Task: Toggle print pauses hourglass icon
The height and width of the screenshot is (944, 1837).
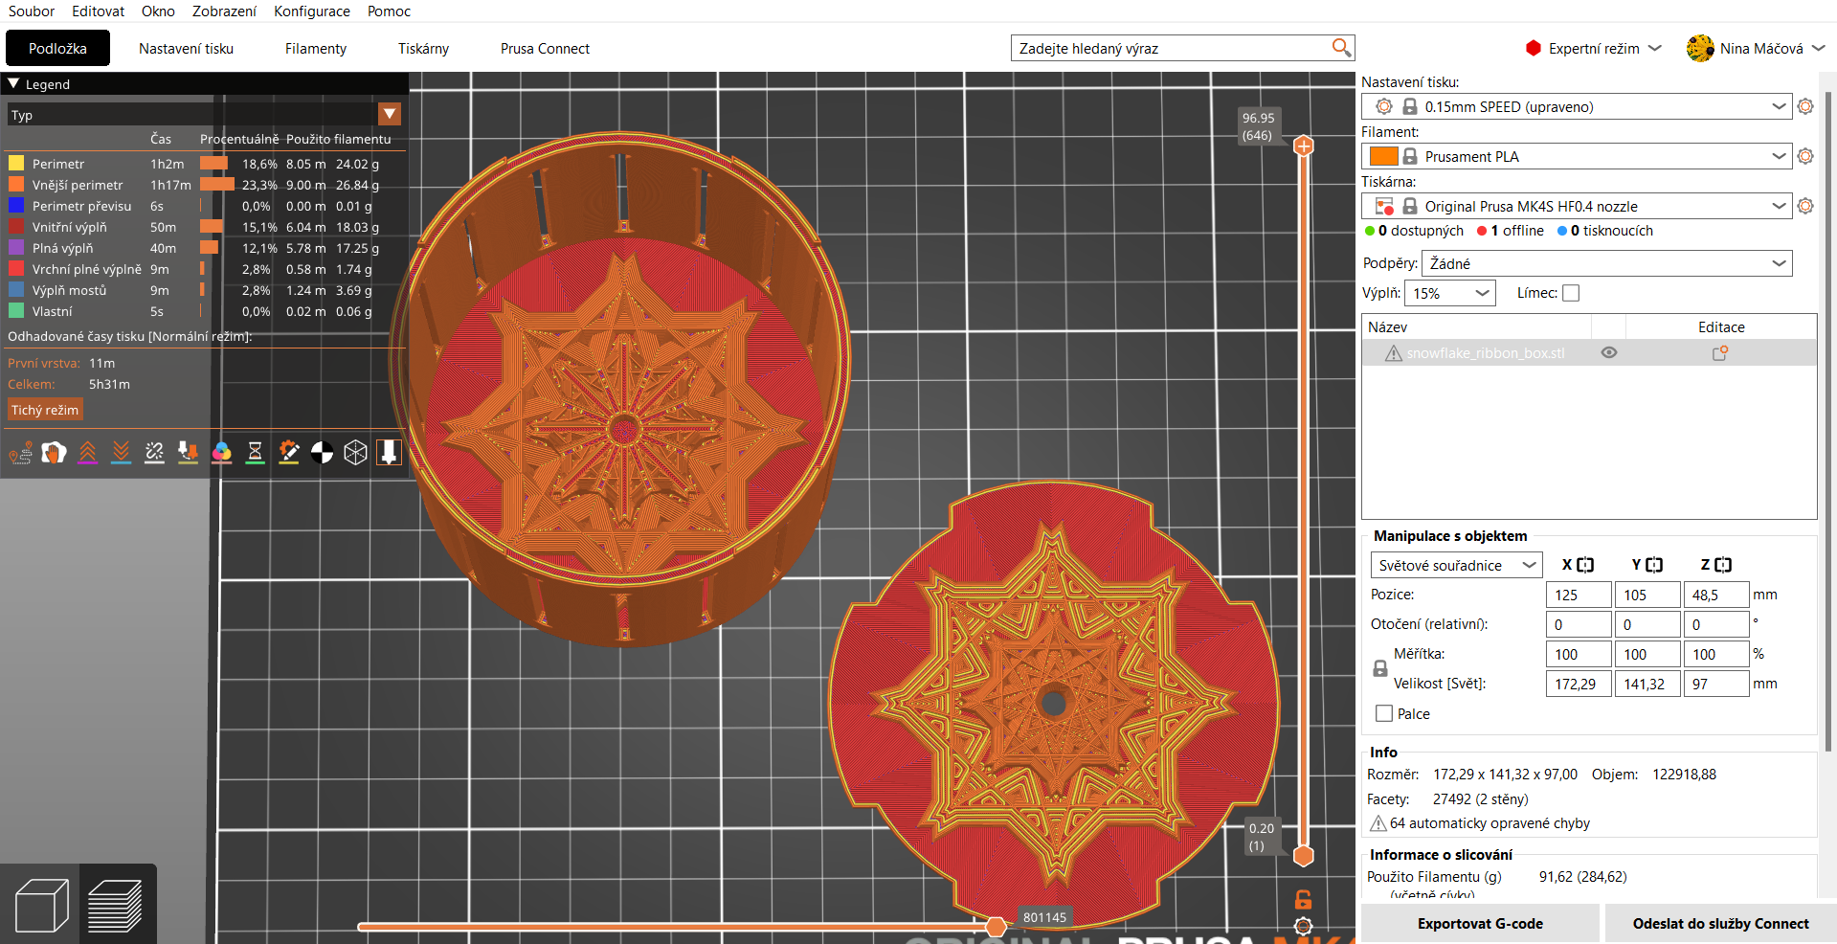Action: (256, 452)
